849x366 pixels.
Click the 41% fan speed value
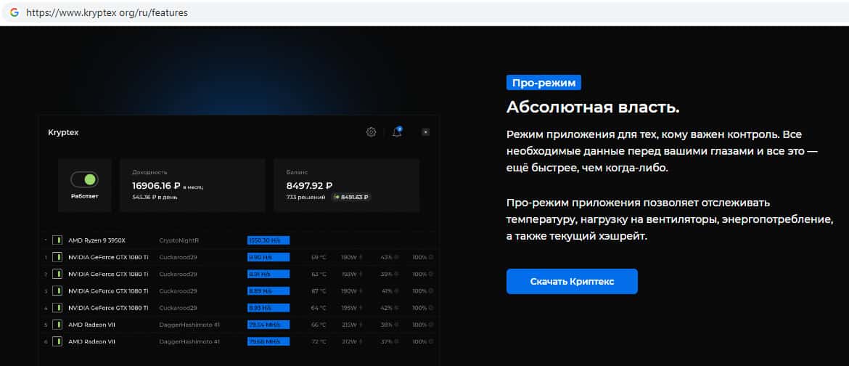387,290
